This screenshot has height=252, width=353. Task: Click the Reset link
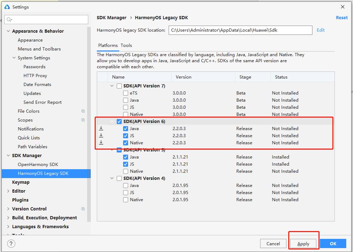(342, 17)
